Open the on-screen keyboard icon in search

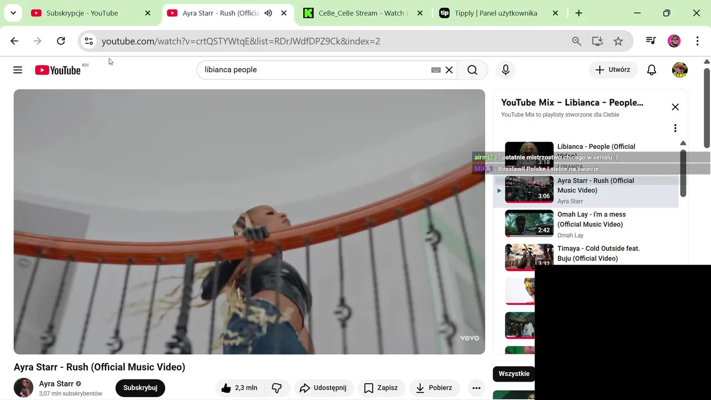[x=436, y=70]
